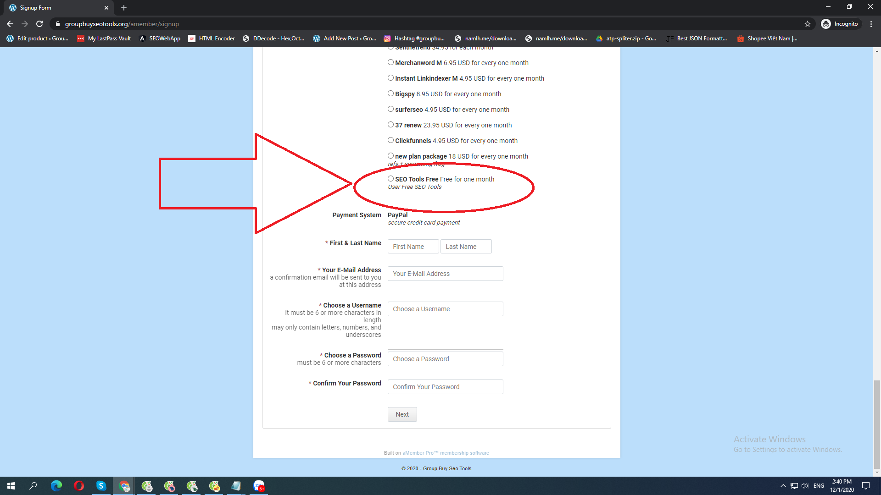881x495 pixels.
Task: Select the 37 renew plan
Action: [390, 125]
